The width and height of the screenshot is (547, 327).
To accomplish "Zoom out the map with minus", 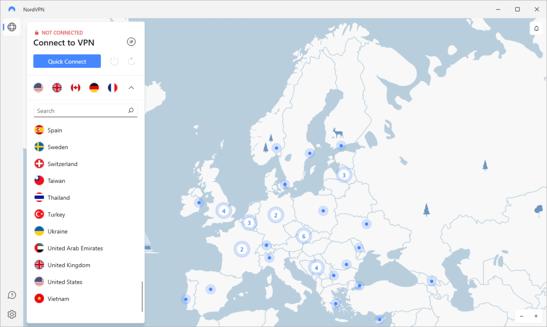I will [x=523, y=316].
